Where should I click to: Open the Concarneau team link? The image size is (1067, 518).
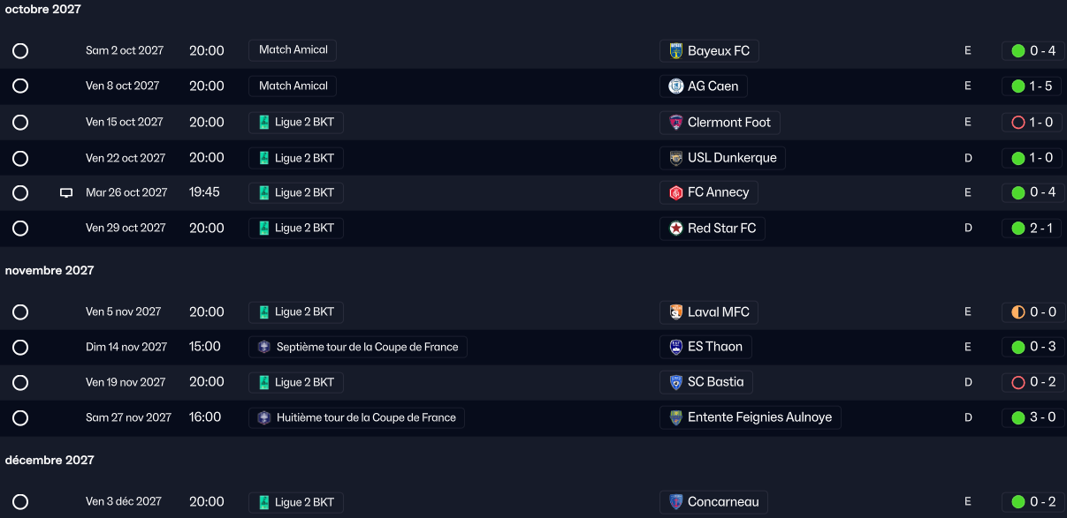click(723, 502)
